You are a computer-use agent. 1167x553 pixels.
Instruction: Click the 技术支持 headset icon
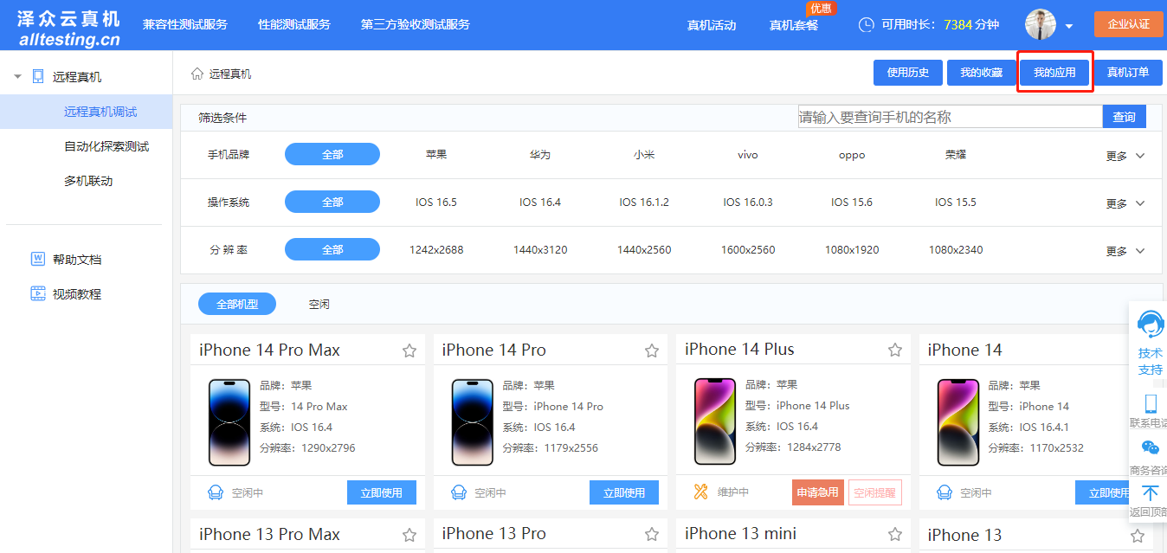pyautogui.click(x=1151, y=324)
